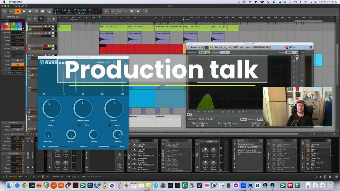
Task: Click the tempo value 168.00
Action: pos(66,10)
